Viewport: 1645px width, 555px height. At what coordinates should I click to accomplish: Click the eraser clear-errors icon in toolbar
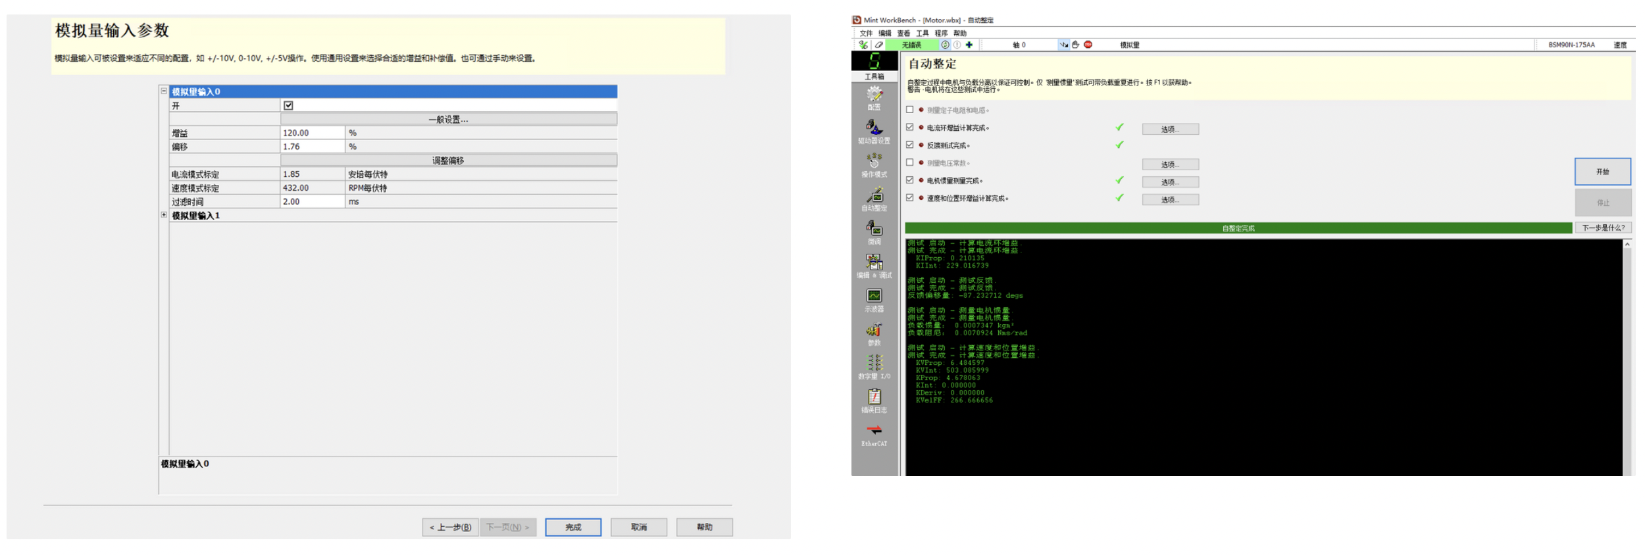878,45
